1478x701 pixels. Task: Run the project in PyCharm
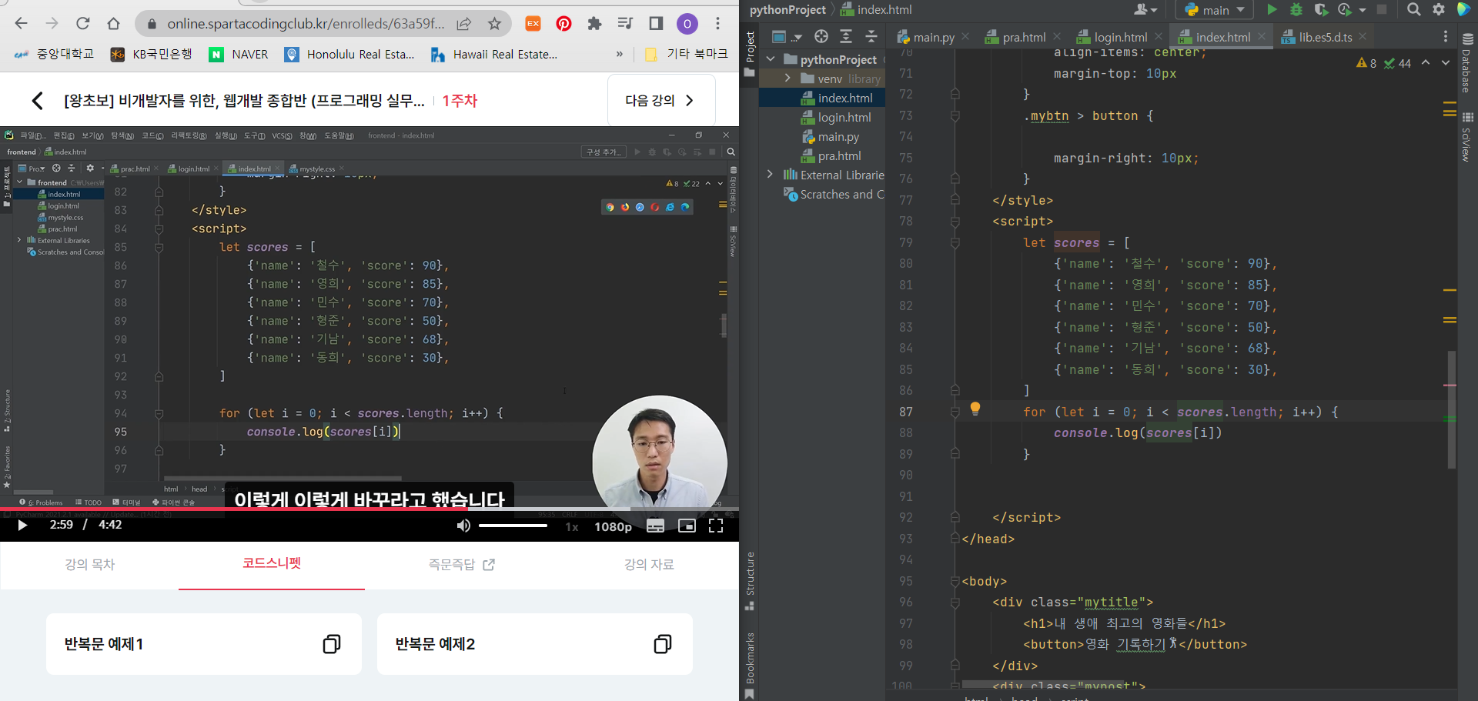click(1272, 10)
